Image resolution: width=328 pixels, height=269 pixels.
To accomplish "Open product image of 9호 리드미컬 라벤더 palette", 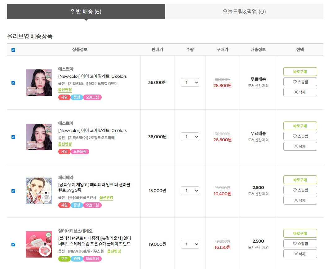I will coord(39,83).
